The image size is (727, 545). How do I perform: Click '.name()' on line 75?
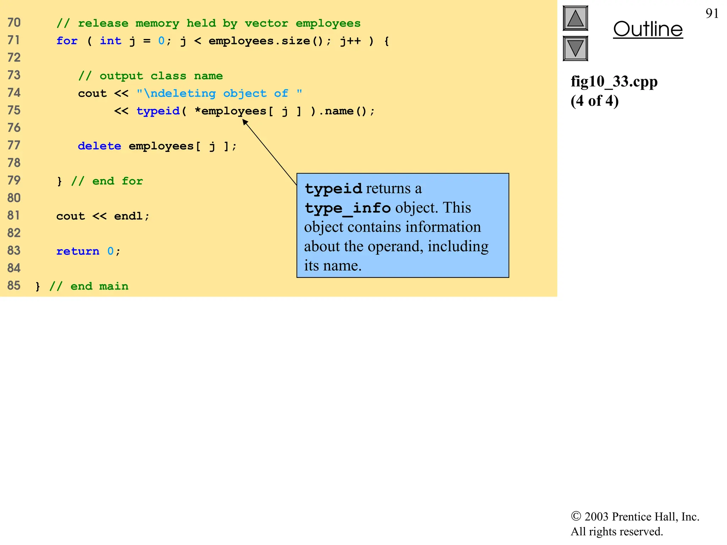(343, 111)
